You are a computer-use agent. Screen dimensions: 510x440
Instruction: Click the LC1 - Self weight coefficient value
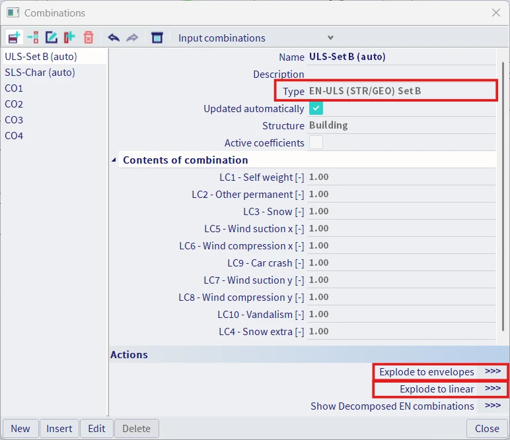(x=401, y=177)
